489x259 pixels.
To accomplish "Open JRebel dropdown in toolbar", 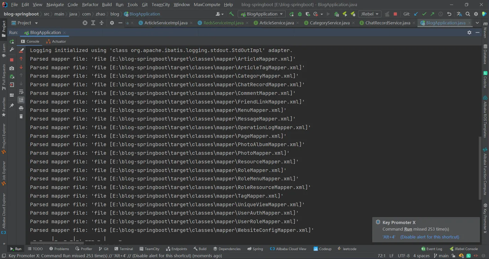I will [370, 14].
